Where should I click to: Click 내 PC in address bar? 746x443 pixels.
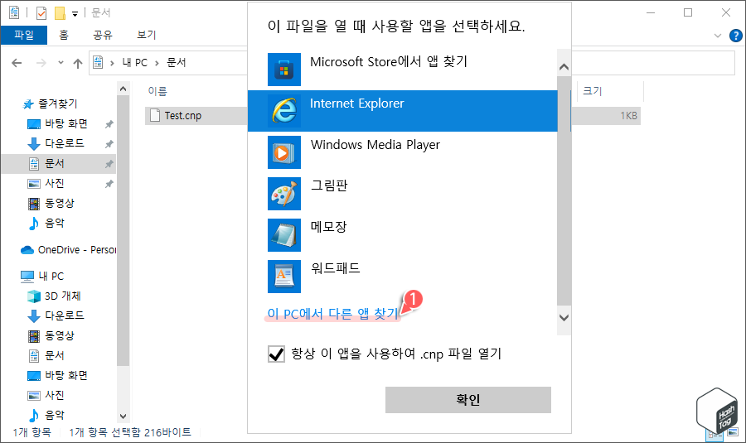coord(135,63)
